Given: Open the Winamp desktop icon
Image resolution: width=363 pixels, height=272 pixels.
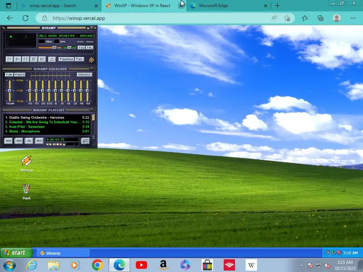Looking at the screenshot, I should (x=26, y=164).
